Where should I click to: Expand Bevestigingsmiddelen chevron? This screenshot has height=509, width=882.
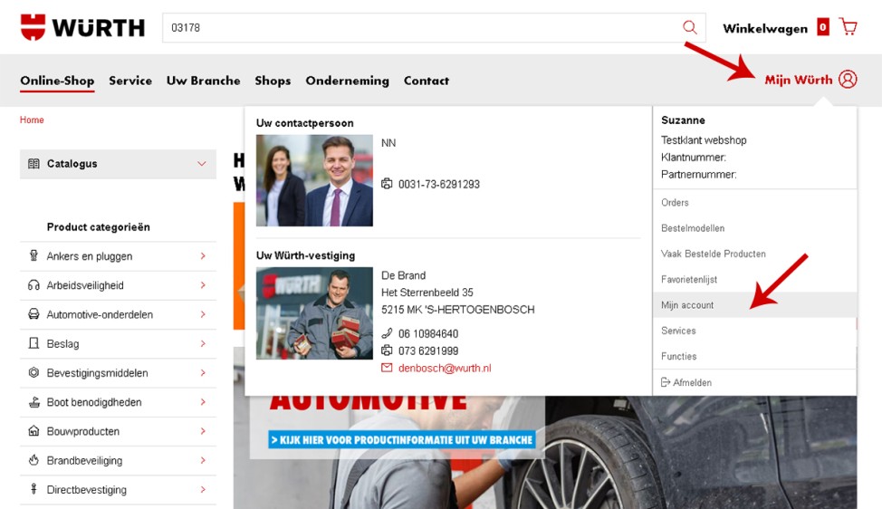pos(203,373)
